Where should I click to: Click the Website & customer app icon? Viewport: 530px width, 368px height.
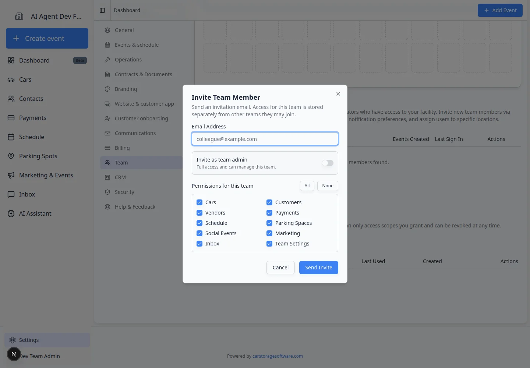(x=107, y=104)
